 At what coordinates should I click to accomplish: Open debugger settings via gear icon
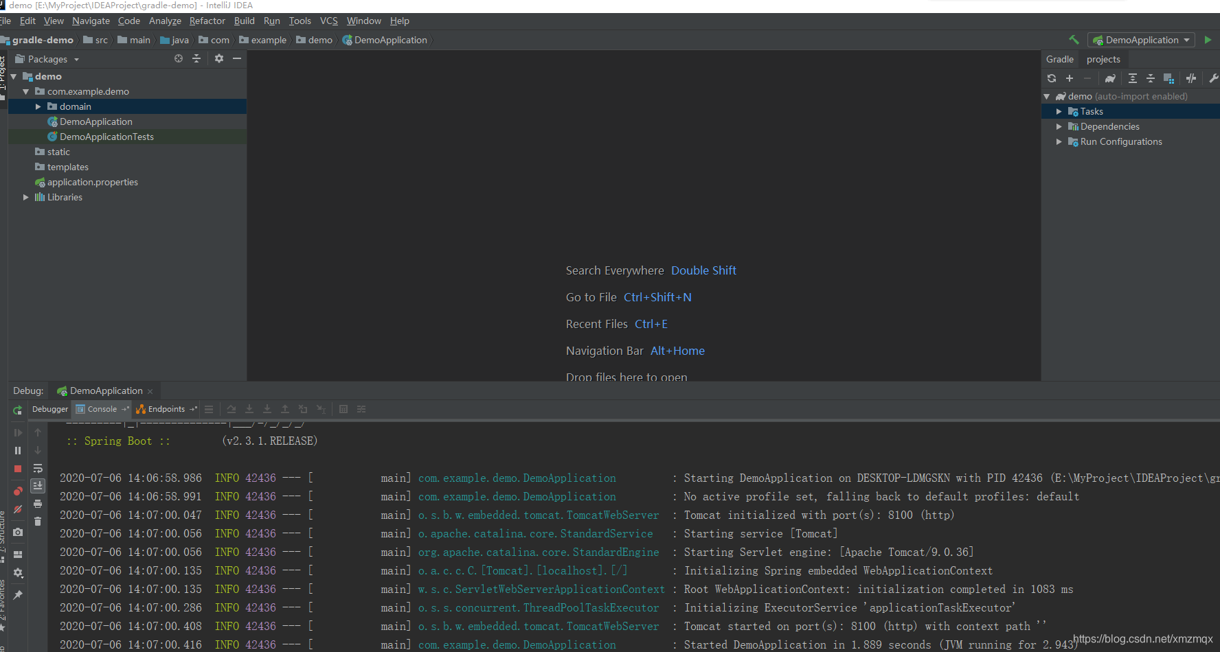17,572
